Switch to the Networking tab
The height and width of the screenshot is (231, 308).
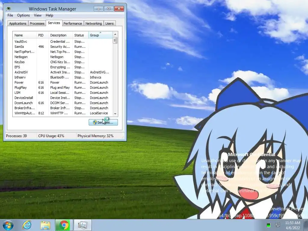click(94, 23)
